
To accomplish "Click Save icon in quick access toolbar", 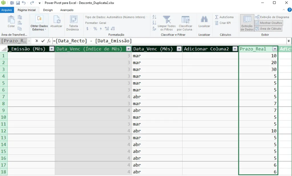I will pos(18,3).
